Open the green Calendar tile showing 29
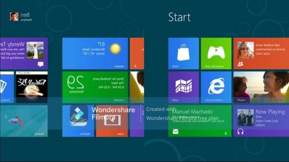This screenshot has width=289, height=162. (x=95, y=87)
